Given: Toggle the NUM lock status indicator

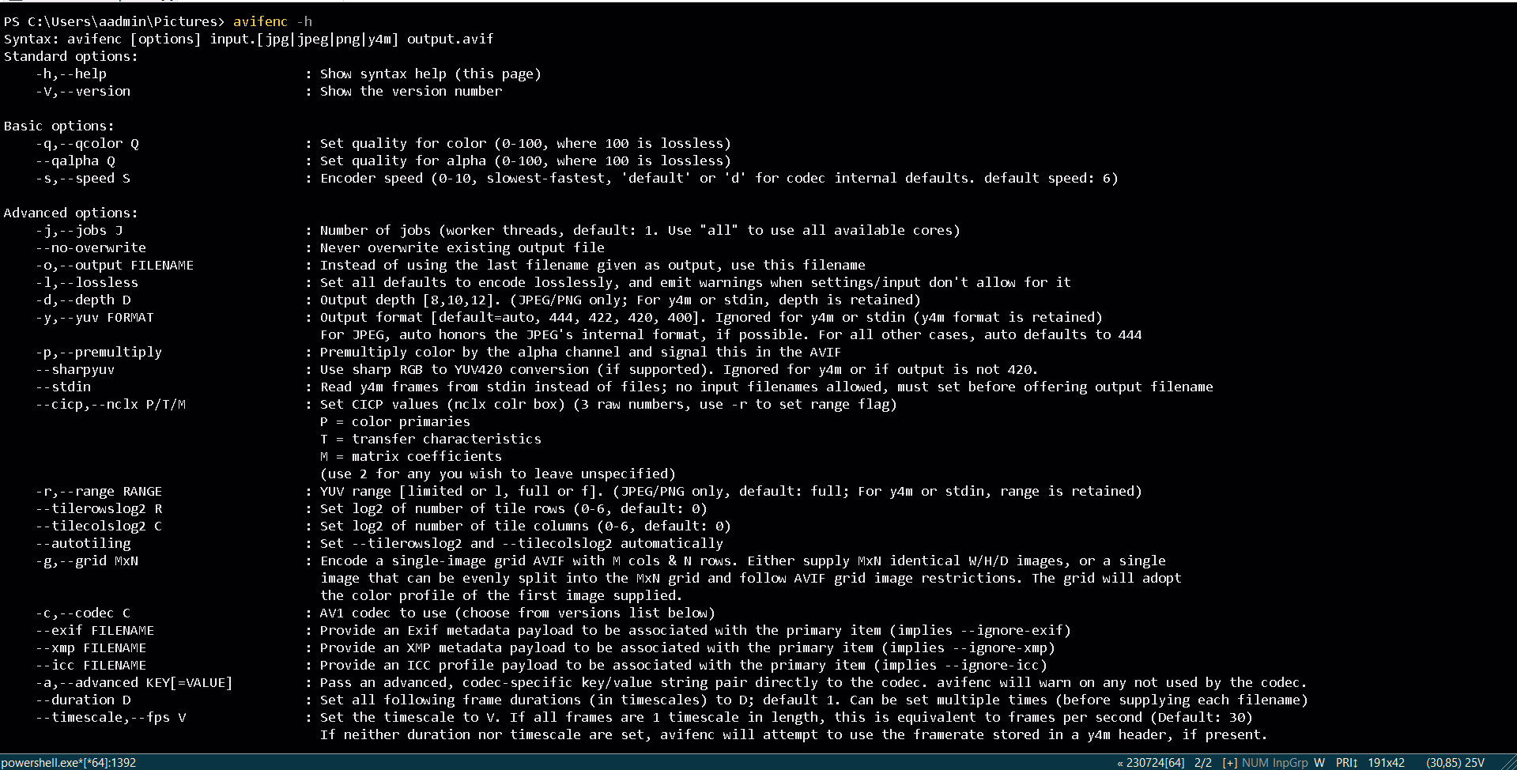Looking at the screenshot, I should point(1255,763).
